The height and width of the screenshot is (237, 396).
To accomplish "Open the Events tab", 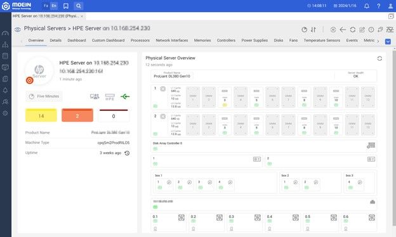I will coord(352,41).
